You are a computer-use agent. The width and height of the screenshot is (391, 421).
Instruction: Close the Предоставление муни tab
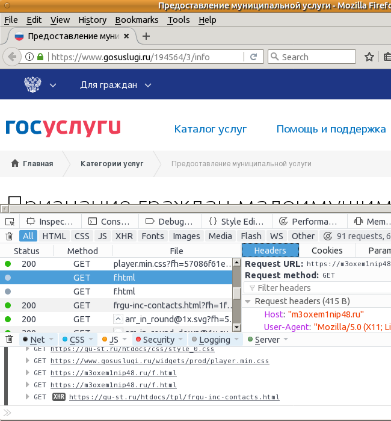click(126, 36)
